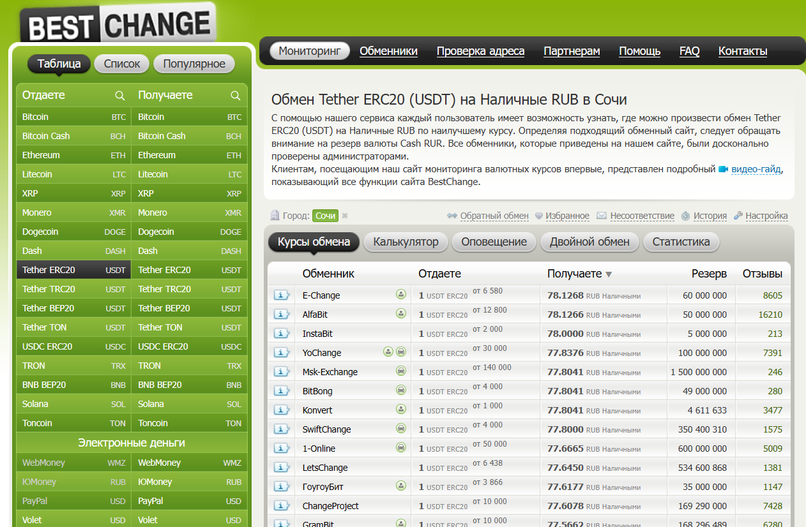Open YoChange exchanger name

point(322,353)
